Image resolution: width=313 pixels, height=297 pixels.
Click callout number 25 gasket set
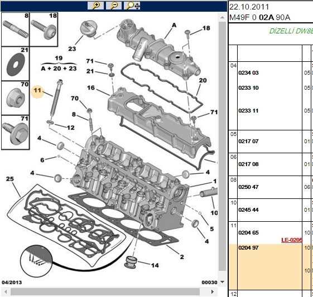[x=10, y=179]
